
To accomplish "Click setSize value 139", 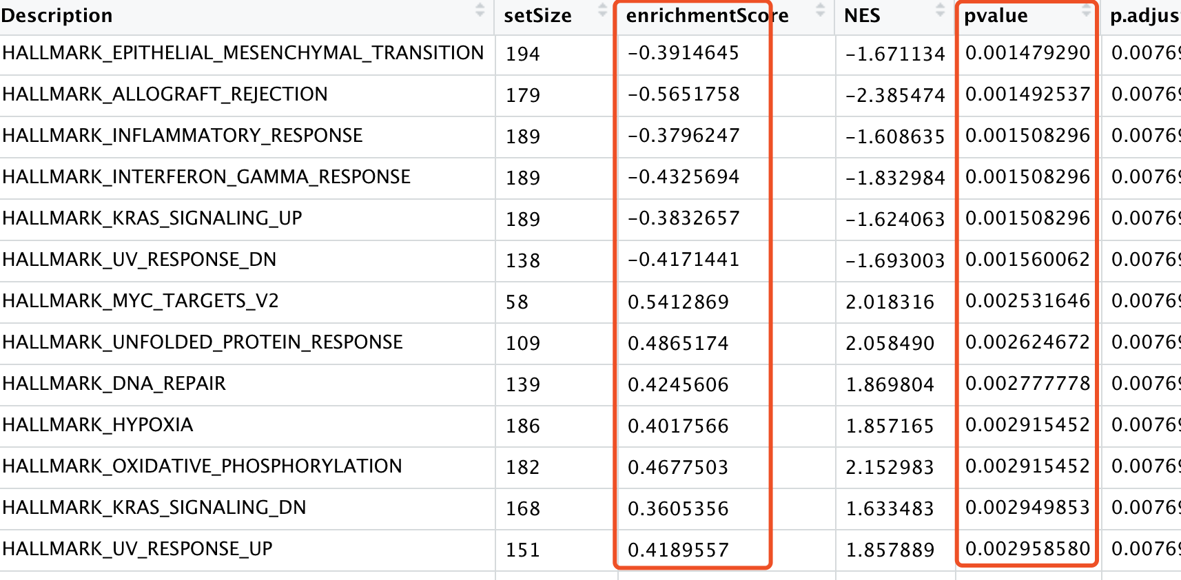I will click(x=523, y=384).
